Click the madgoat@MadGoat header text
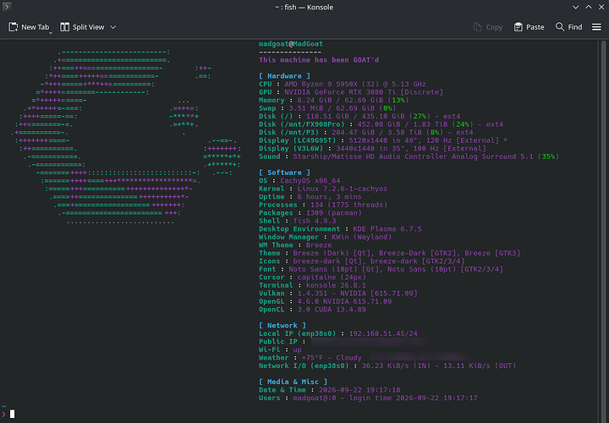This screenshot has height=423, width=609. (x=291, y=44)
